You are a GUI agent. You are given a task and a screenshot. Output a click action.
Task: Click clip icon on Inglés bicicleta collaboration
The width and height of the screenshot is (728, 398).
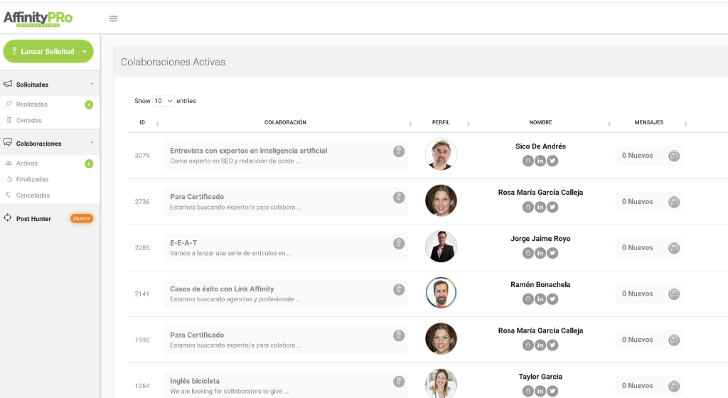coord(399,382)
